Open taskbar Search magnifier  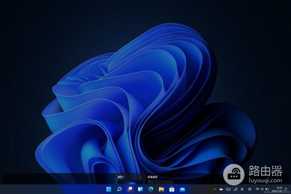119,189
